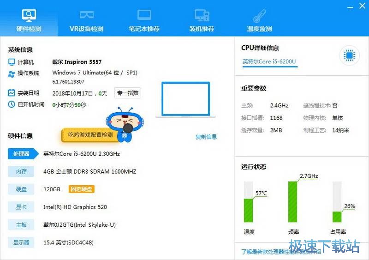Click processor text 英特尔Core i5-6200U 2.30GHz

[82, 154]
